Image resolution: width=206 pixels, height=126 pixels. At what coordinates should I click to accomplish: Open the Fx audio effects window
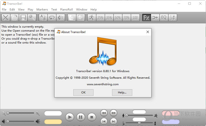pyautogui.click(x=147, y=17)
